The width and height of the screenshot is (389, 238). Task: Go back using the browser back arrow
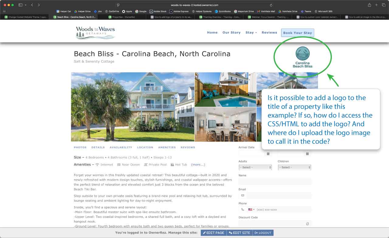[32, 5]
